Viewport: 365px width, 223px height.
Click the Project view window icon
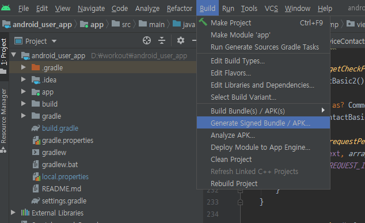18,41
